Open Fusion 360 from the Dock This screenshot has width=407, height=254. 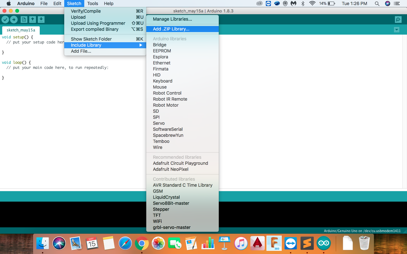(274, 244)
